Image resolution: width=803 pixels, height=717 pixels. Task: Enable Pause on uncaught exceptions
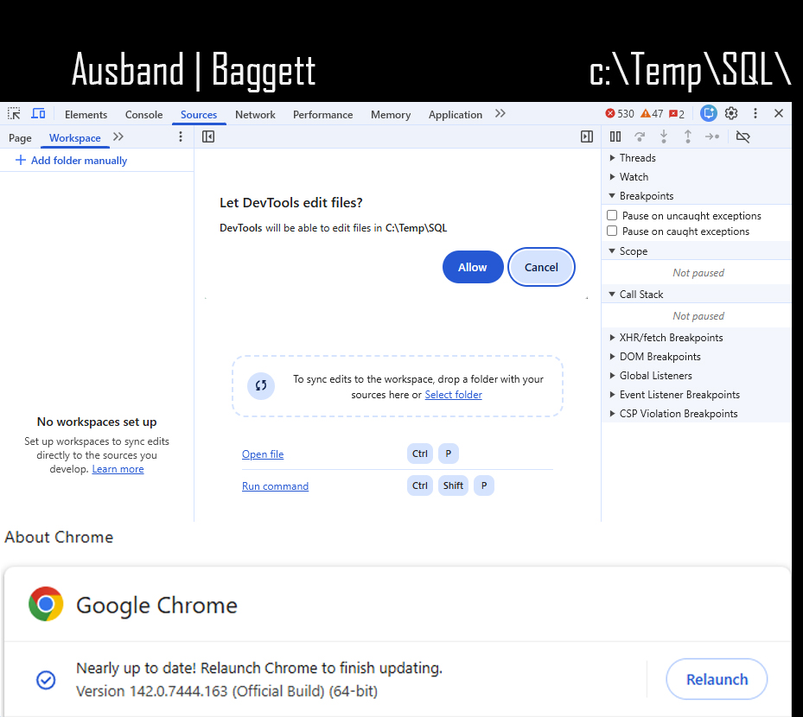coord(612,215)
